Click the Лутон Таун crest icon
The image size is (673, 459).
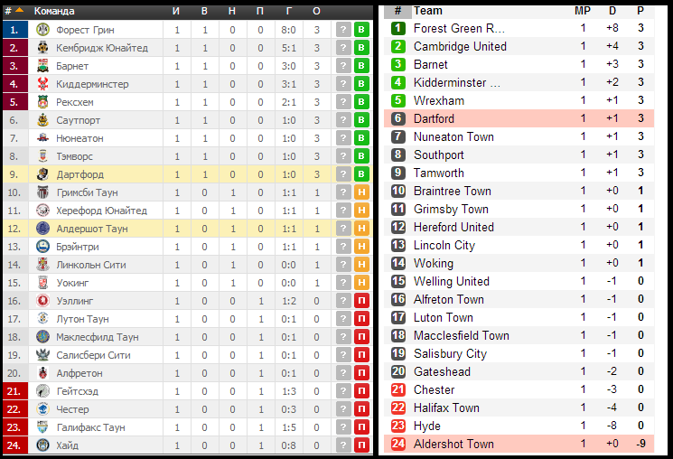tap(42, 319)
